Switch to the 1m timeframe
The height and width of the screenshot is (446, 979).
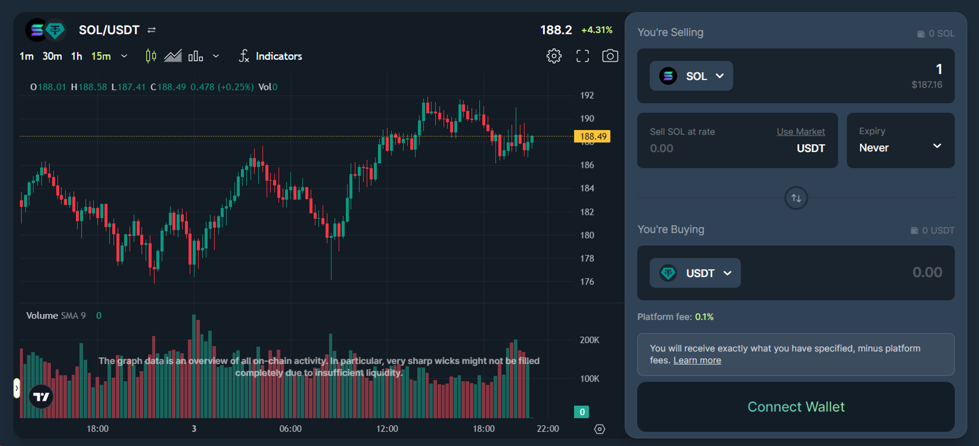pos(26,56)
